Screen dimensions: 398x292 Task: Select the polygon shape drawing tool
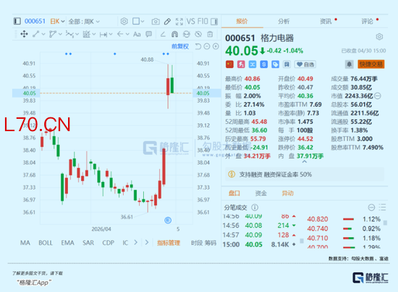[x=53, y=34]
